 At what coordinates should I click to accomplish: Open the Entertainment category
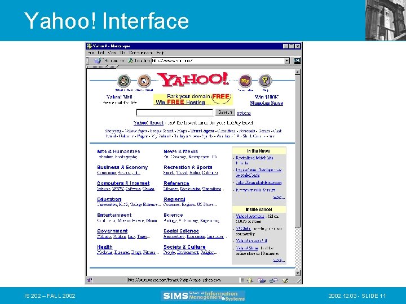tap(114, 215)
